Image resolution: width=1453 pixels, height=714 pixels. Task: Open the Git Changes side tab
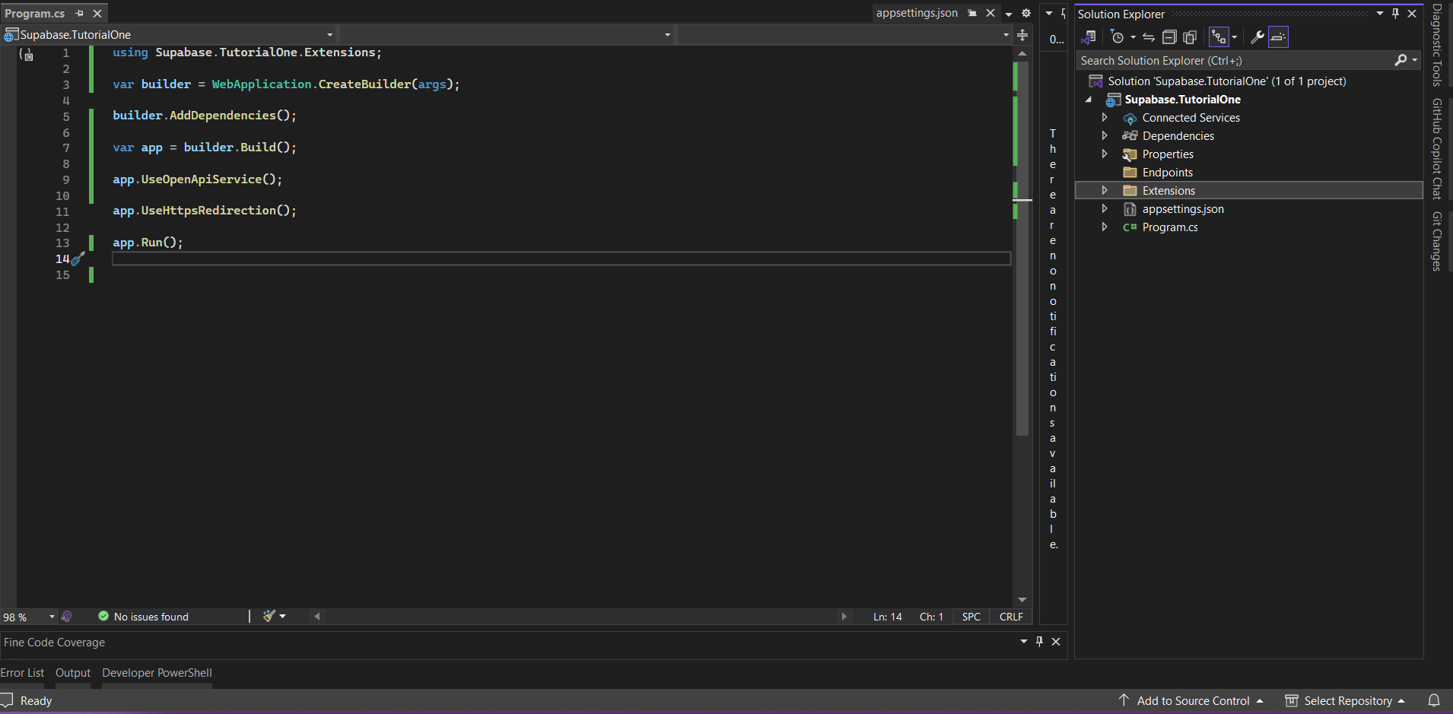pos(1437,241)
